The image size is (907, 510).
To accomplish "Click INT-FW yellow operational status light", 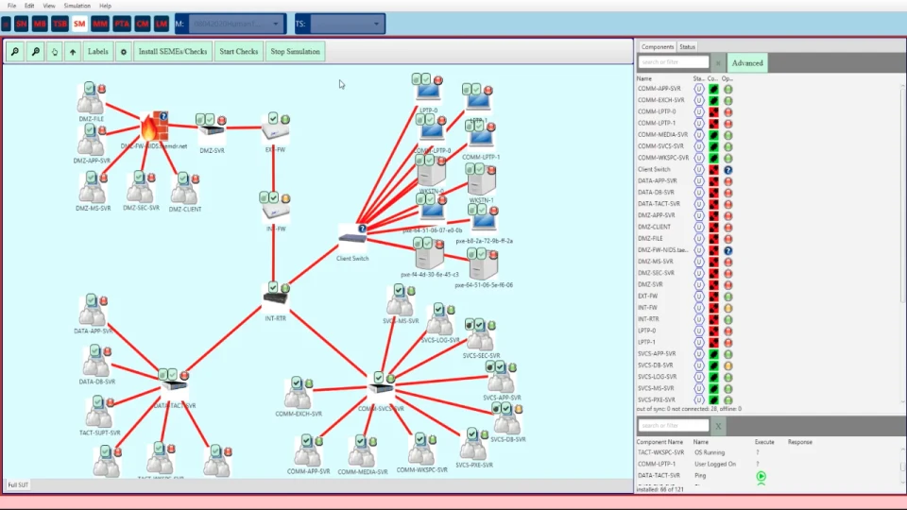I will click(728, 308).
